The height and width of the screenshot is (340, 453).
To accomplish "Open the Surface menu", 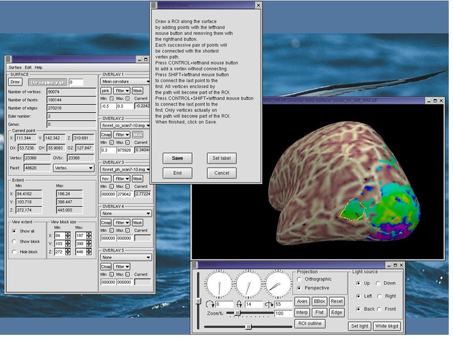I will pyautogui.click(x=15, y=68).
